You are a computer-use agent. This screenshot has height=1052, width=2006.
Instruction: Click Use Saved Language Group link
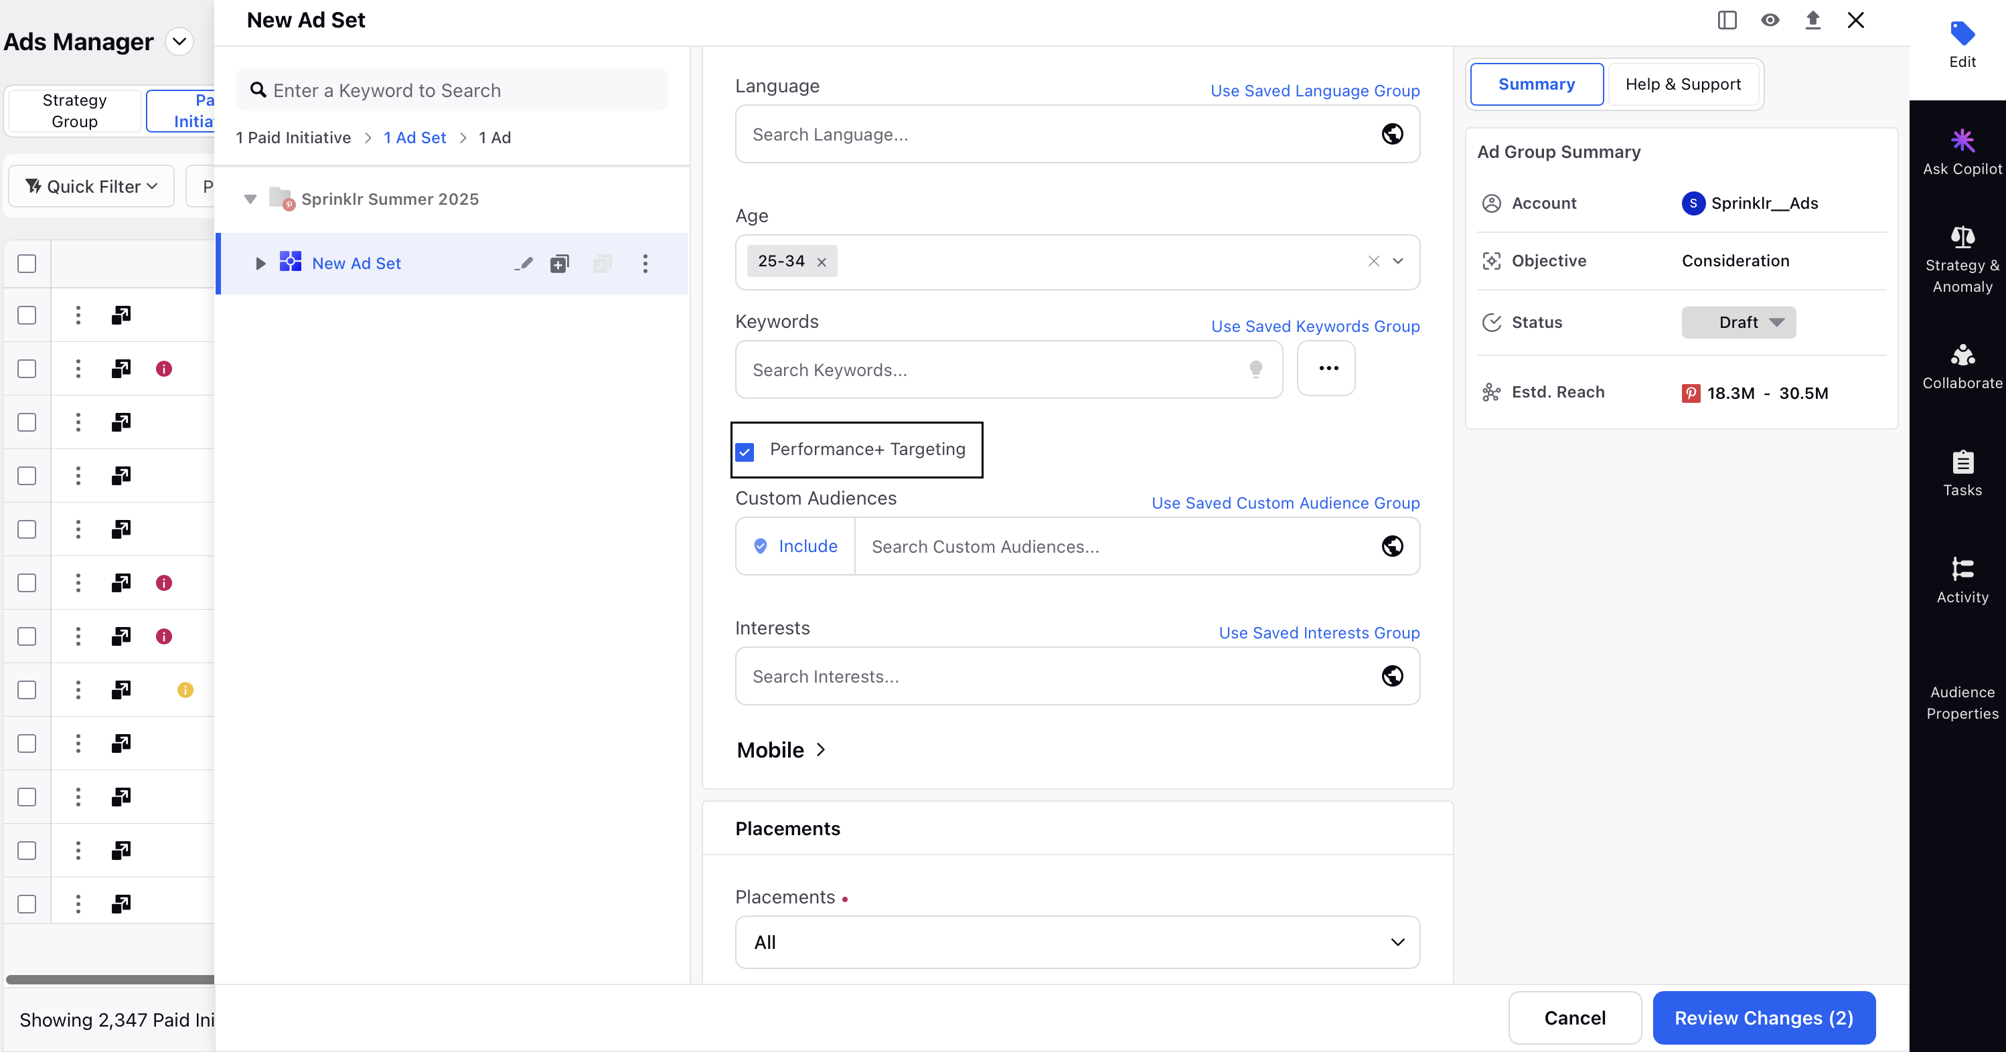[x=1314, y=91]
